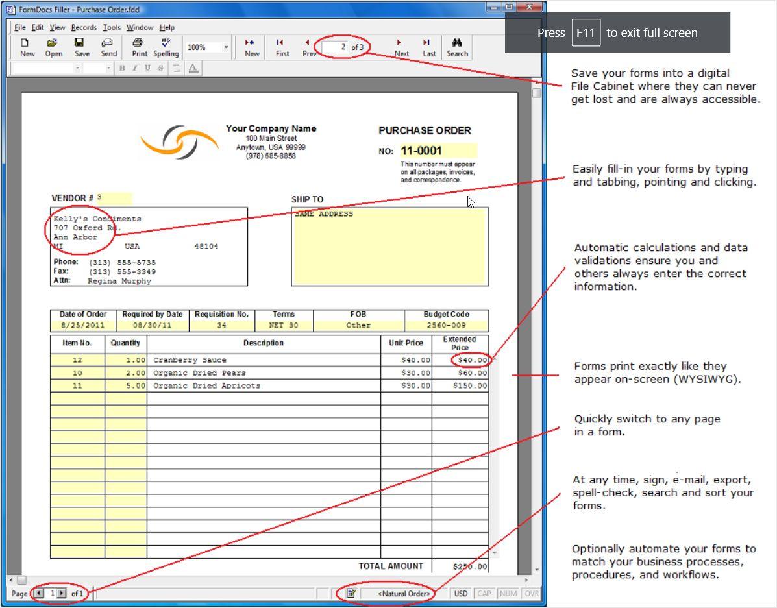Save the form using Save icon
The height and width of the screenshot is (608, 777).
coord(82,47)
